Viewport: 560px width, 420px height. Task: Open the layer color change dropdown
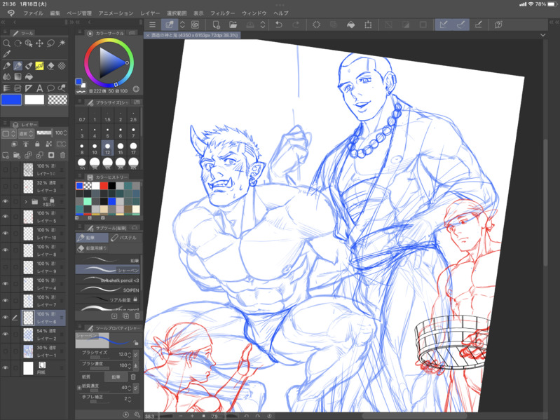(8, 133)
